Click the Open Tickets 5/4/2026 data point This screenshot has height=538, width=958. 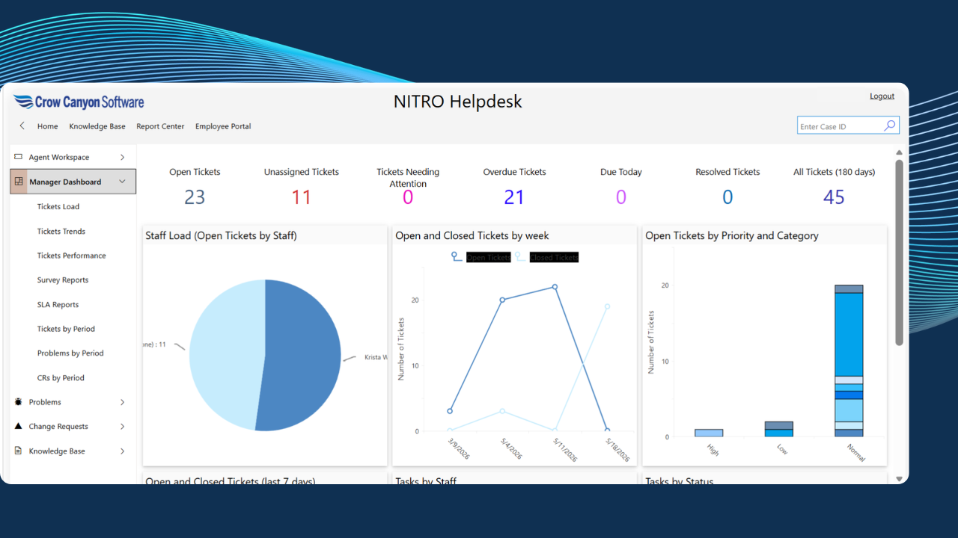(x=502, y=300)
